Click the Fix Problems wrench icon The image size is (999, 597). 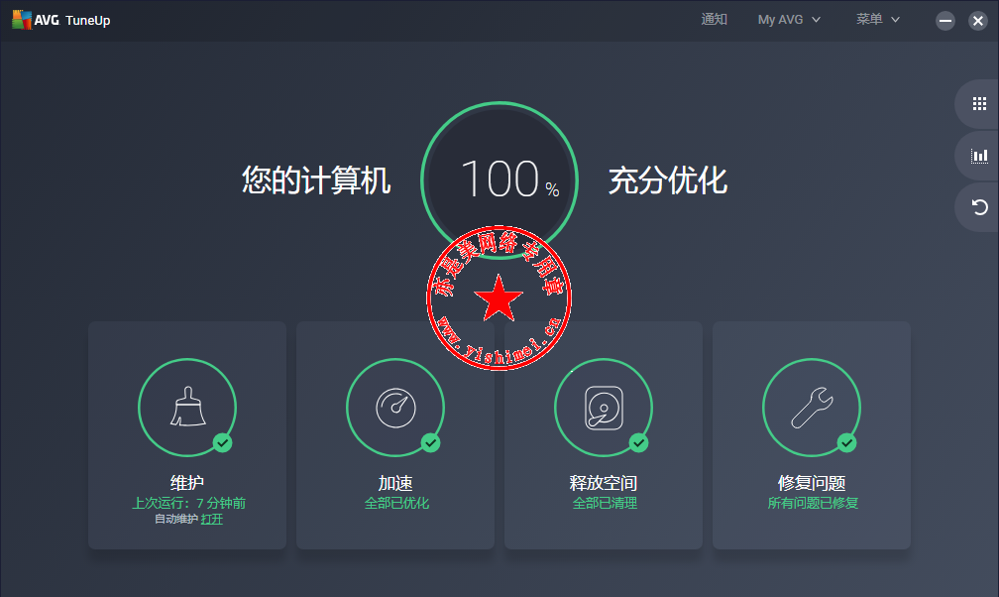pos(812,407)
